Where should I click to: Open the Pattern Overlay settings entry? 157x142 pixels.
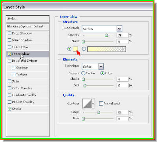[x=23, y=102]
